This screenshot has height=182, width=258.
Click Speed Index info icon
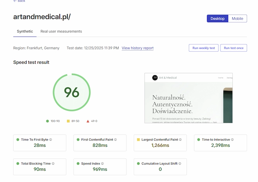(102, 163)
